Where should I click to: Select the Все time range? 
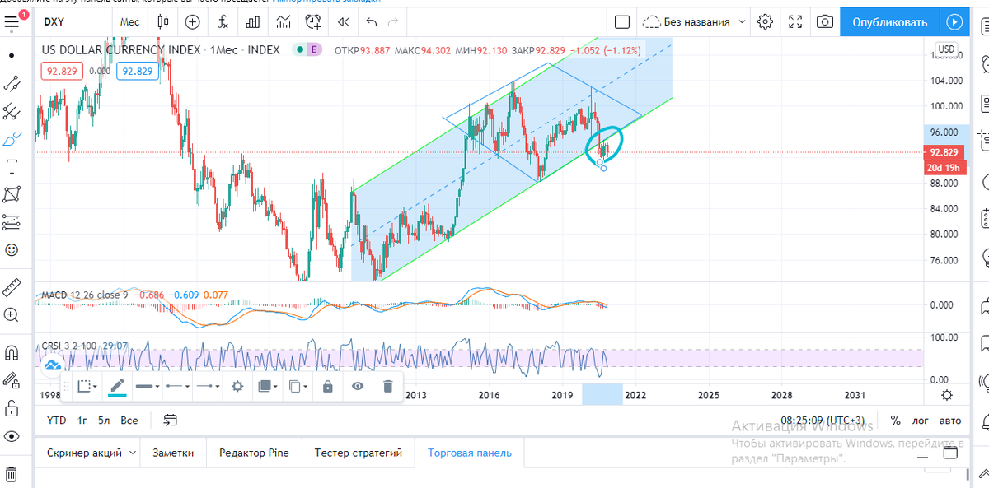[129, 420]
